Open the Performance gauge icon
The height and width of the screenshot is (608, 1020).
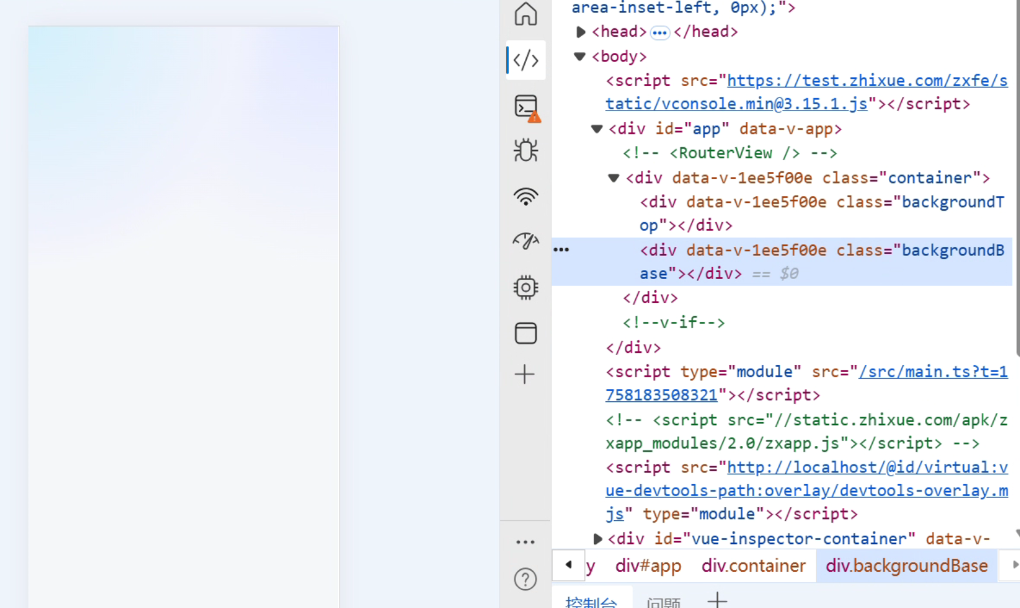tap(525, 241)
